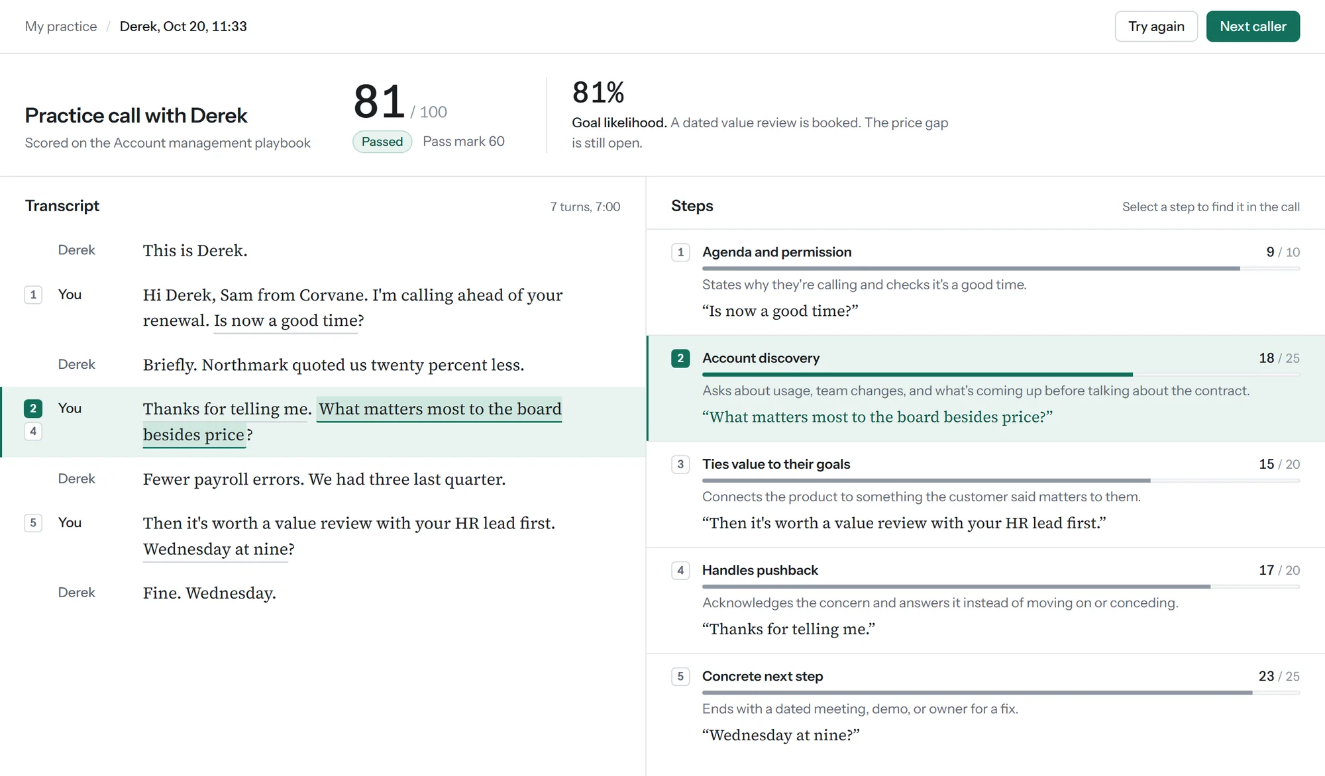Click the Concrete next step score bar
1325x776 pixels.
point(1001,693)
